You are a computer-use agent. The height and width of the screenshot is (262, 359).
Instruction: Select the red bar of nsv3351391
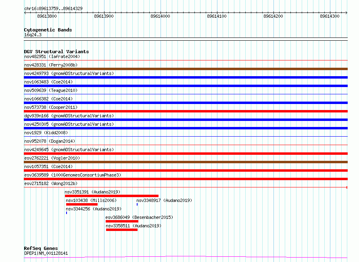point(112,196)
